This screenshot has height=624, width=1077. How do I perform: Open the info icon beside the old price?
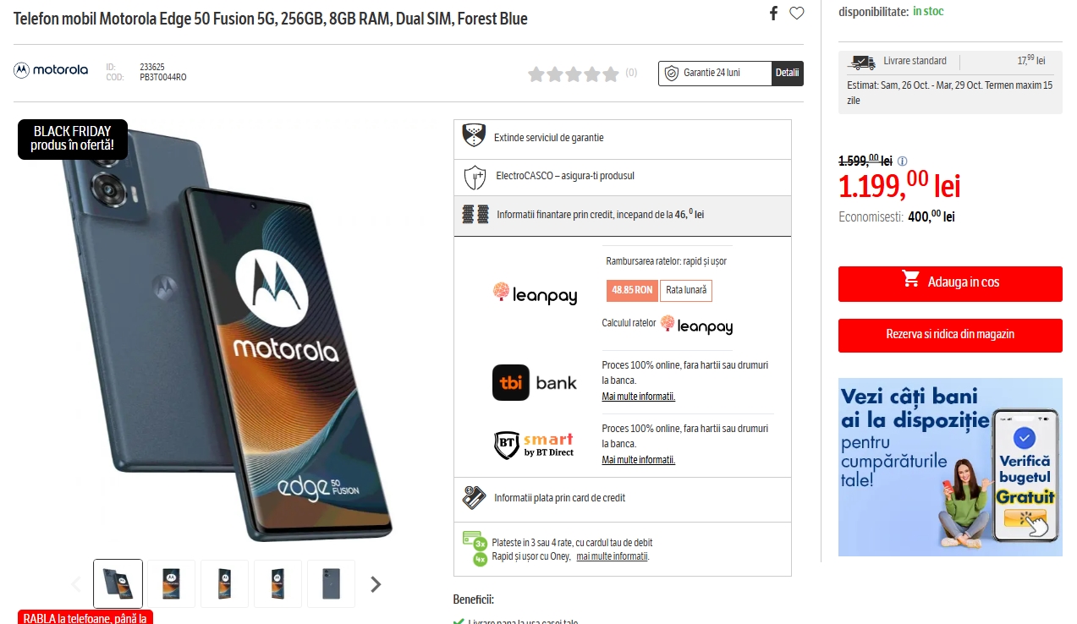[x=903, y=161]
